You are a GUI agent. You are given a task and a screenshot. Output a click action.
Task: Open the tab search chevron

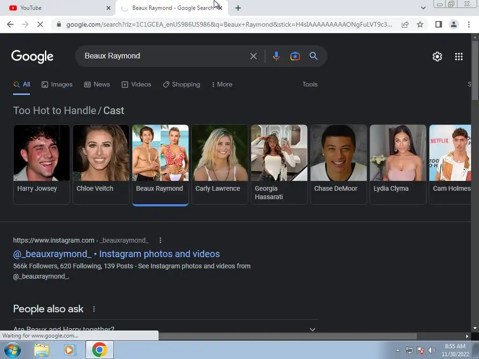tap(423, 8)
